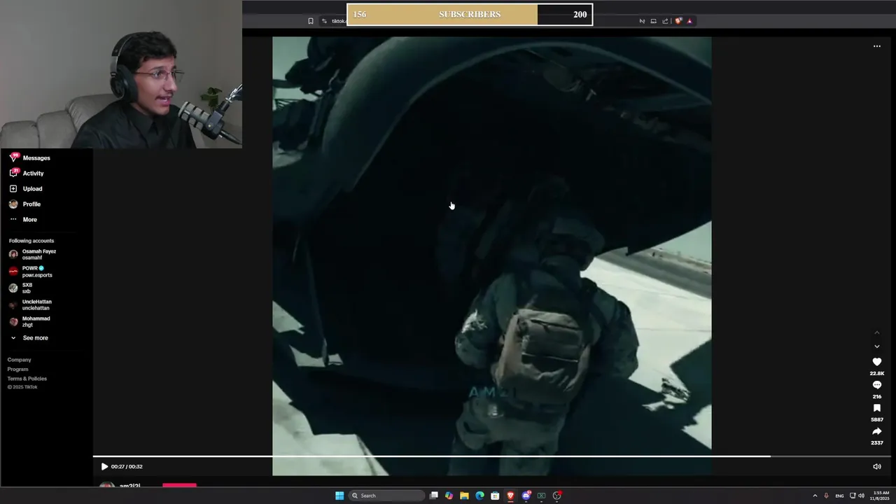The width and height of the screenshot is (896, 504).
Task: Open ENG language switcher
Action: [839, 496]
